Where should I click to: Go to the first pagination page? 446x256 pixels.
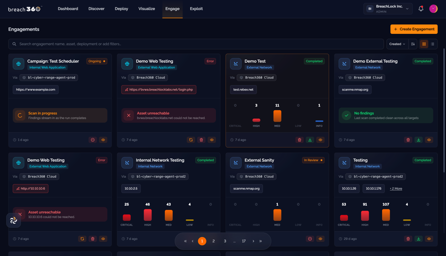185,241
